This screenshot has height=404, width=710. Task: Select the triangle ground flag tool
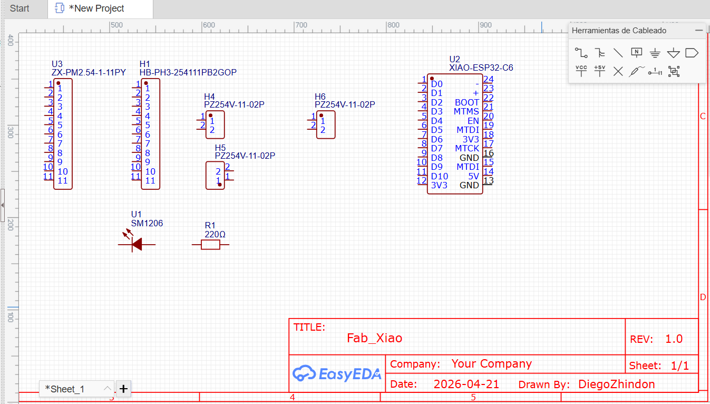point(673,53)
